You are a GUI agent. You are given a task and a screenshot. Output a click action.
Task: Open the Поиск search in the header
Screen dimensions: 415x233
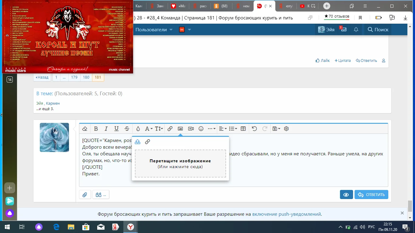pos(378,29)
